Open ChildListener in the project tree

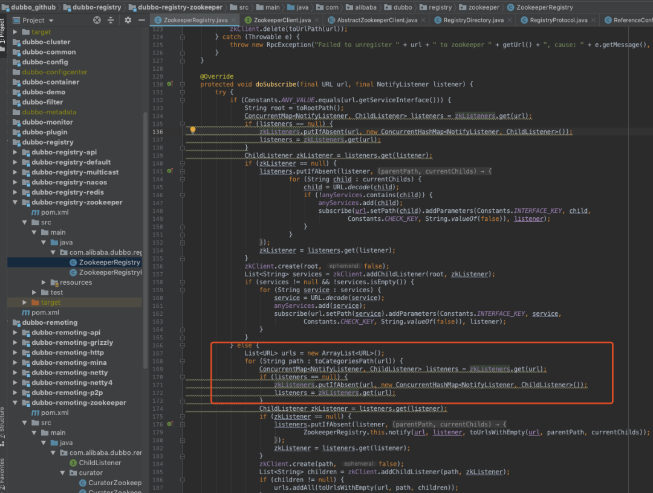pyautogui.click(x=100, y=463)
